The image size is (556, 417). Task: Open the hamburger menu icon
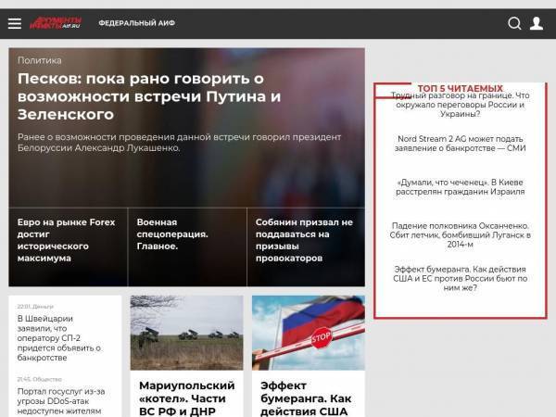pyautogui.click(x=15, y=23)
